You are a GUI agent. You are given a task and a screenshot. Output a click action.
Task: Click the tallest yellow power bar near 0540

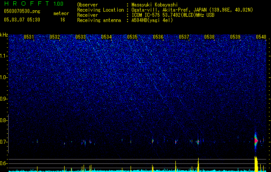(x=256, y=164)
